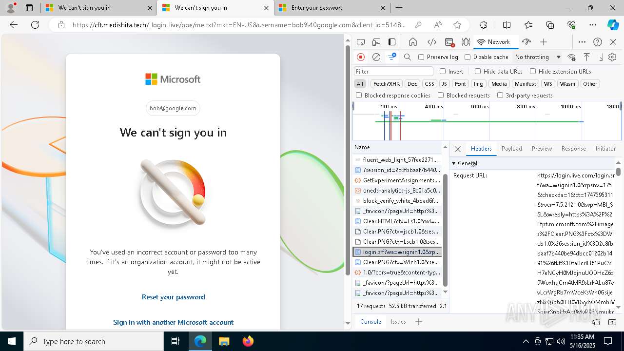Refresh the browser page
This screenshot has width=624, height=351.
point(35,25)
